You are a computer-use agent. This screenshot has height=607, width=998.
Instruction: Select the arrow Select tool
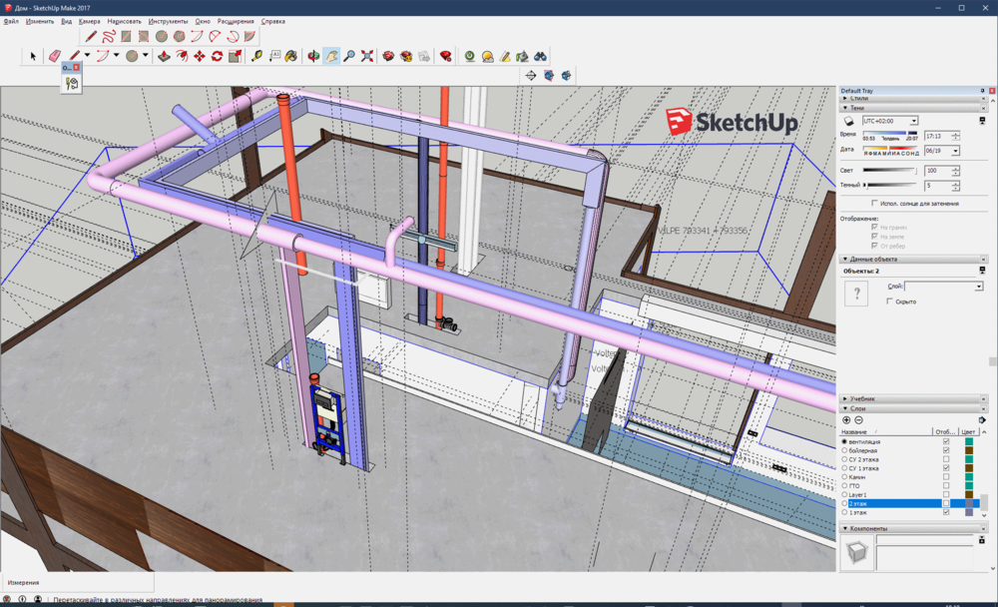(33, 56)
